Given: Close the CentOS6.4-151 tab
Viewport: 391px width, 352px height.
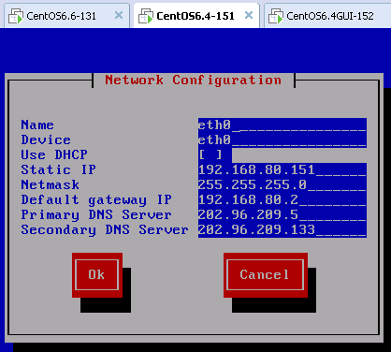Looking at the screenshot, I should (249, 15).
